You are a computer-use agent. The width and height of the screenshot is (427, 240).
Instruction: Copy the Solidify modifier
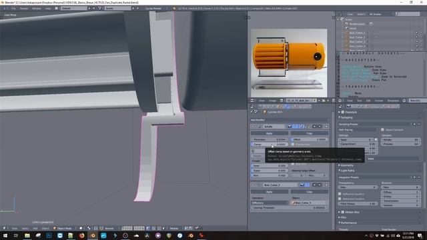[x=309, y=133]
